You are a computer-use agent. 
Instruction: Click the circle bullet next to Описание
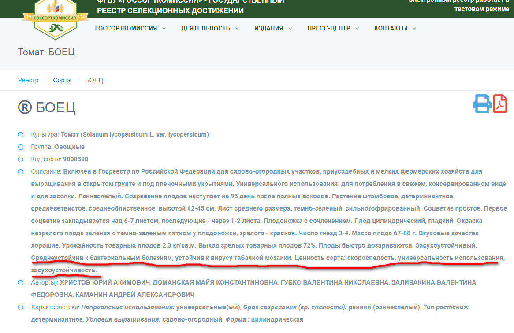21,172
